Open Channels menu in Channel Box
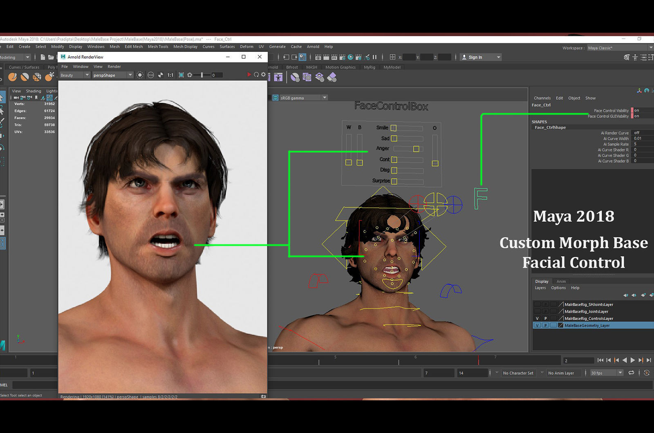654x433 pixels. coord(542,98)
